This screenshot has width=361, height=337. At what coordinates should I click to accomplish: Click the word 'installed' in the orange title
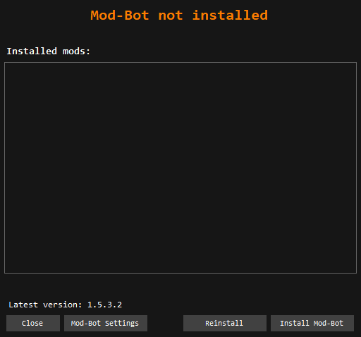(x=230, y=16)
